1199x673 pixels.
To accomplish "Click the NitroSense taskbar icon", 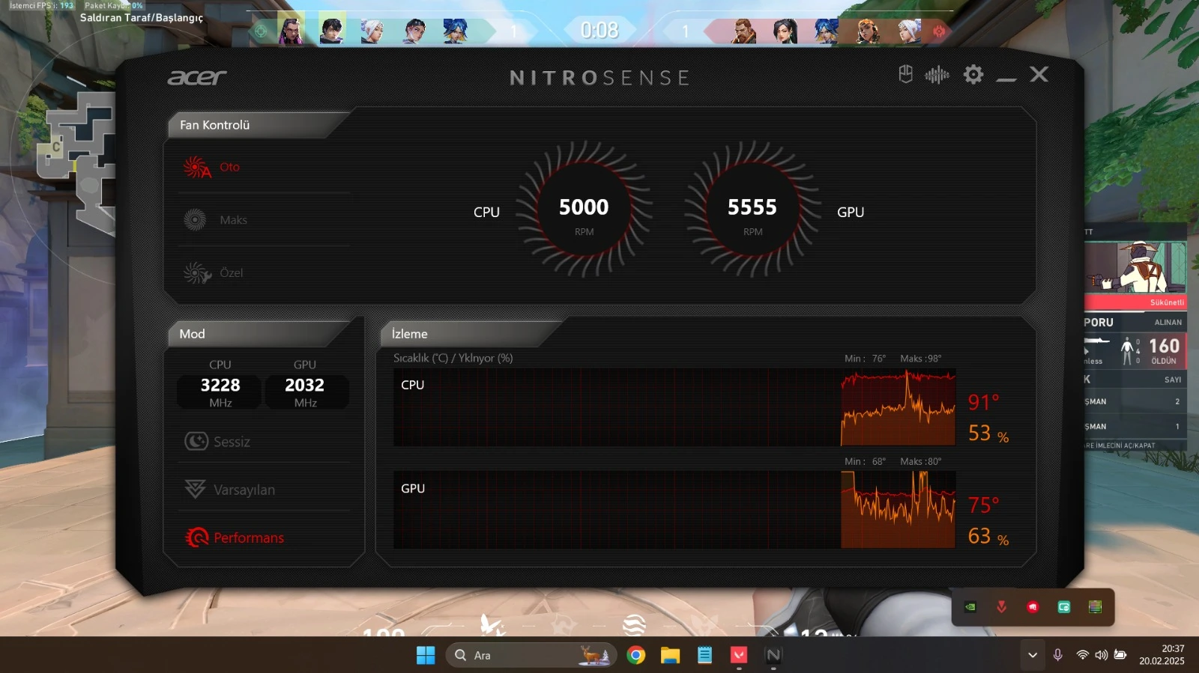I will click(x=773, y=655).
